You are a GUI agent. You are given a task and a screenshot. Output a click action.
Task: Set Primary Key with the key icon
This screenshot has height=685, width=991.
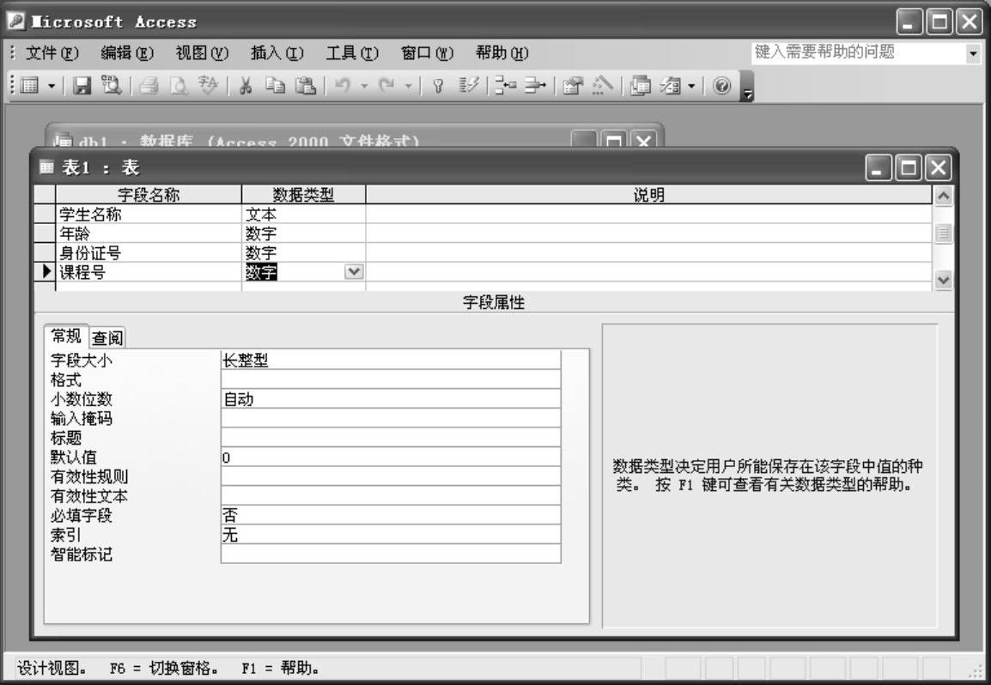click(x=437, y=85)
